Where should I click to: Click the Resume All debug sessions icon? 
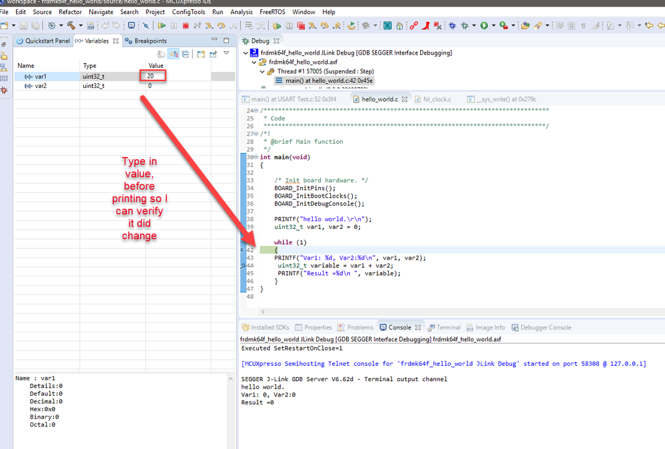[x=277, y=26]
